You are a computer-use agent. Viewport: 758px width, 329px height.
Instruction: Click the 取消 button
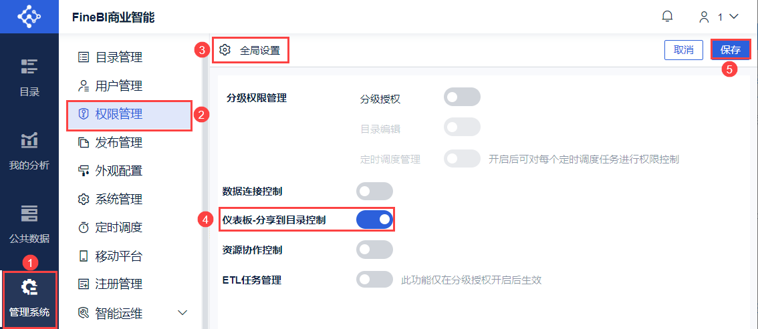click(684, 50)
